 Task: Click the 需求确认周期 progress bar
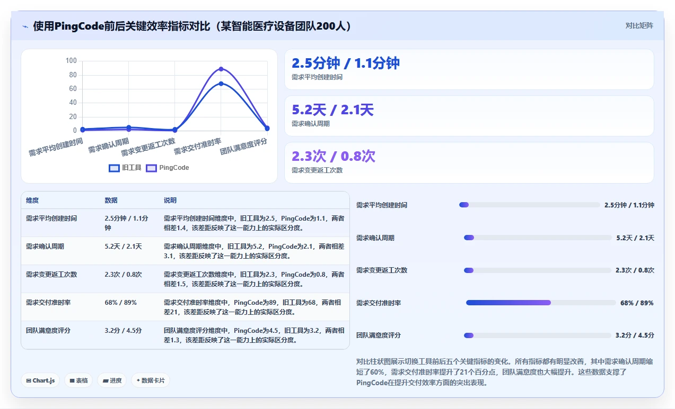[538, 238]
